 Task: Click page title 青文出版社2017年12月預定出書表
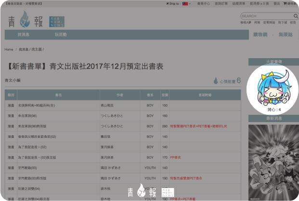[106, 66]
